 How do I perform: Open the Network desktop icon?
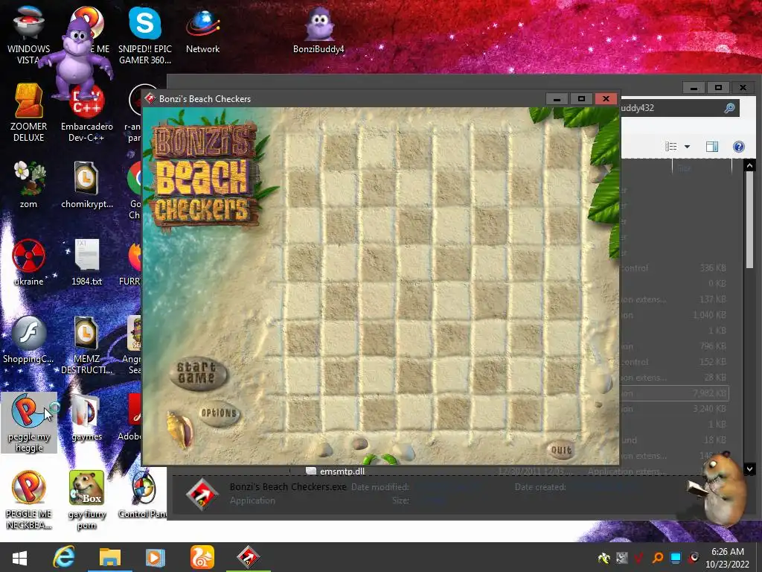(202, 31)
